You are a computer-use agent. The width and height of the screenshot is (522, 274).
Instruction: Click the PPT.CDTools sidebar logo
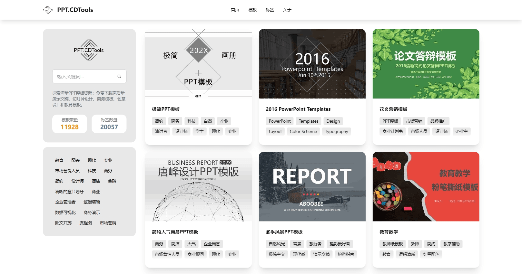89,50
